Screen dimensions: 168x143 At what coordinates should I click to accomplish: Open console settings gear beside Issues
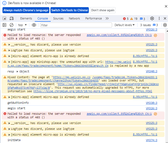point(165,25)
